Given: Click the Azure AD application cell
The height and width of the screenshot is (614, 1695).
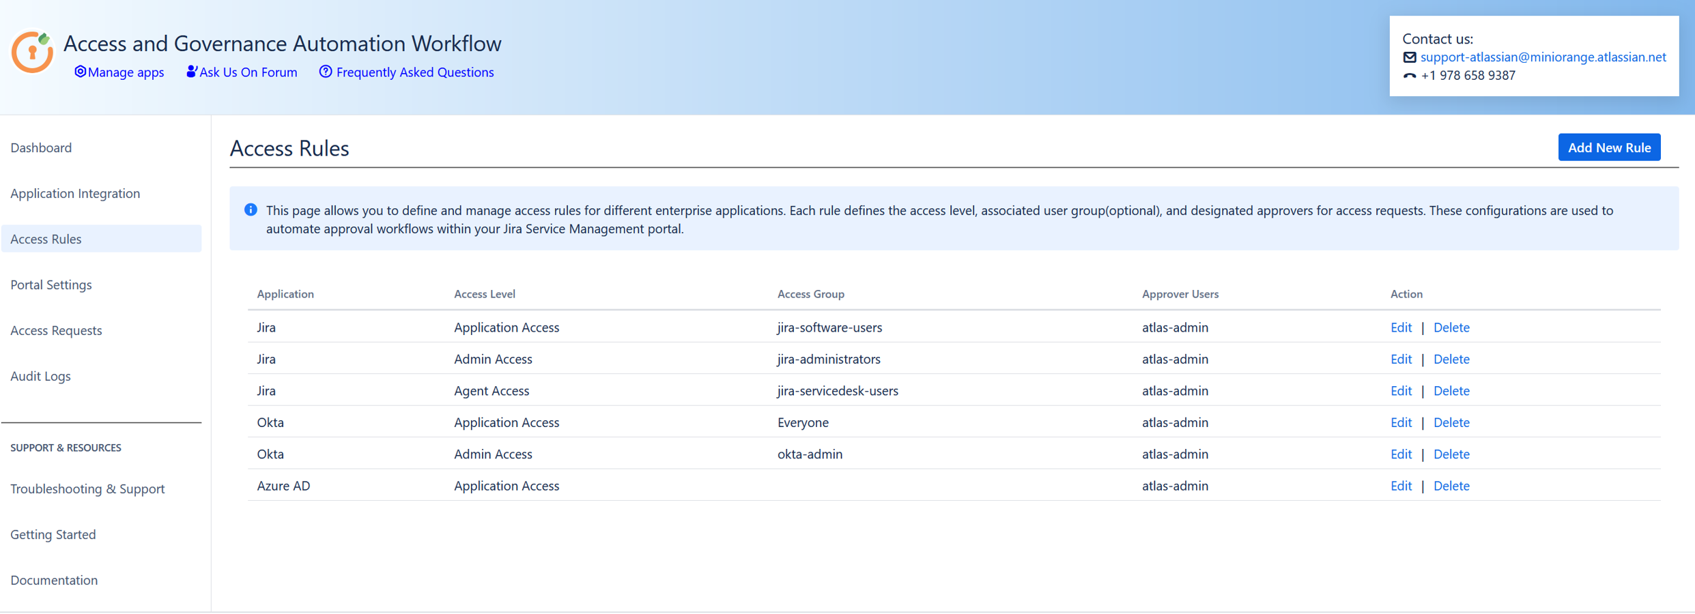Looking at the screenshot, I should point(283,486).
